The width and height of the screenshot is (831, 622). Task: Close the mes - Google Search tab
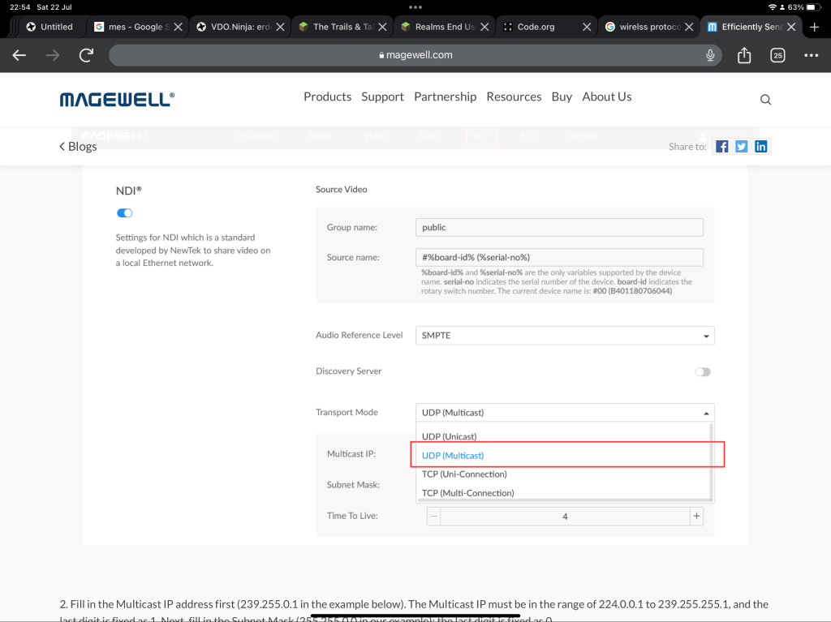click(x=178, y=27)
